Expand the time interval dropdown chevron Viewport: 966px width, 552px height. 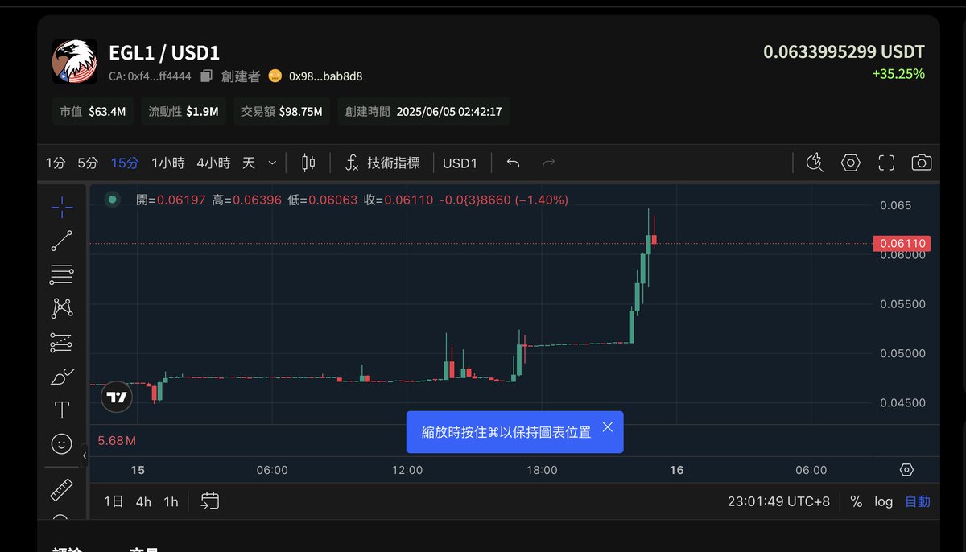[272, 163]
